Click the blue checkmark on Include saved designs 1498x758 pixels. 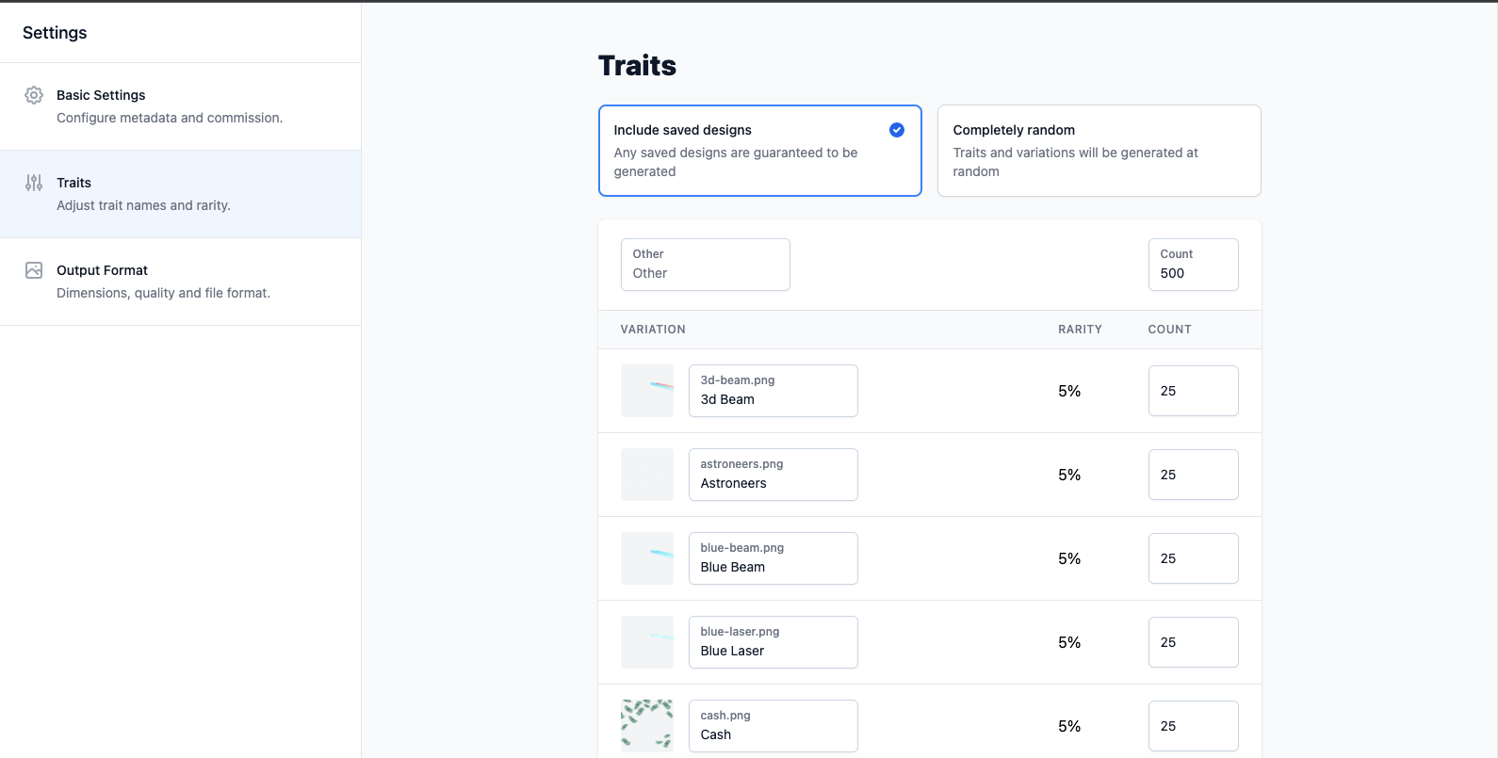click(x=897, y=130)
